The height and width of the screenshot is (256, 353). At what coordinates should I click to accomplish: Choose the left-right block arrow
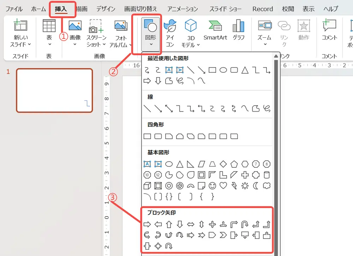(191, 224)
